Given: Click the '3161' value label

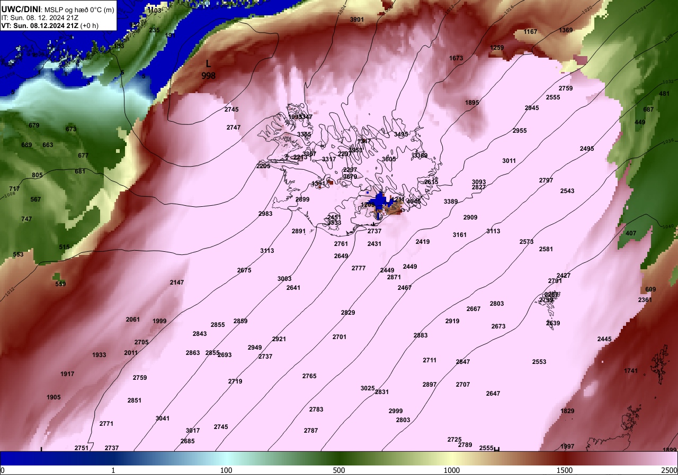Looking at the screenshot, I should click(x=460, y=235).
